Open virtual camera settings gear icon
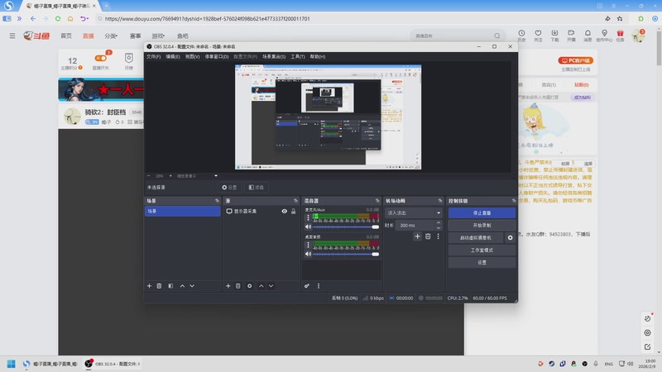This screenshot has width=662, height=372. (510, 237)
